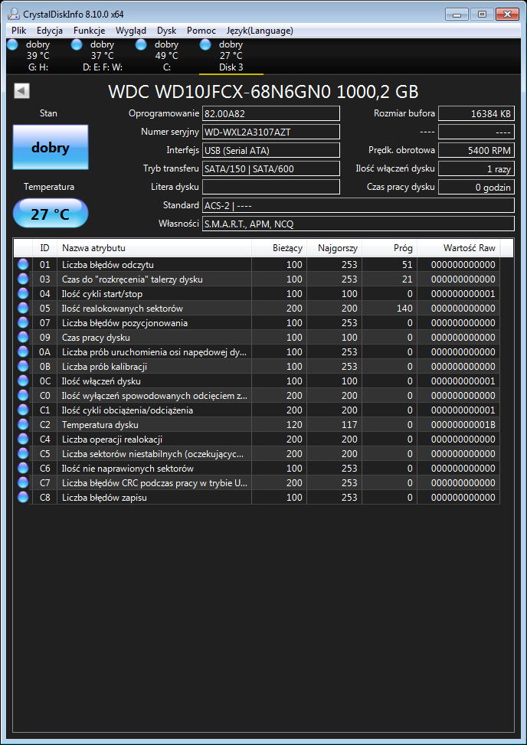
Task: Click the Oprogramowanie field 82.00A82
Action: click(x=271, y=113)
